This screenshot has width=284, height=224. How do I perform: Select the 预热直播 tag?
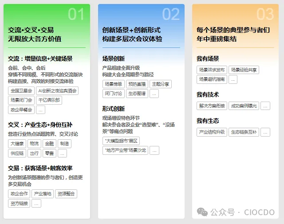(x=137, y=84)
